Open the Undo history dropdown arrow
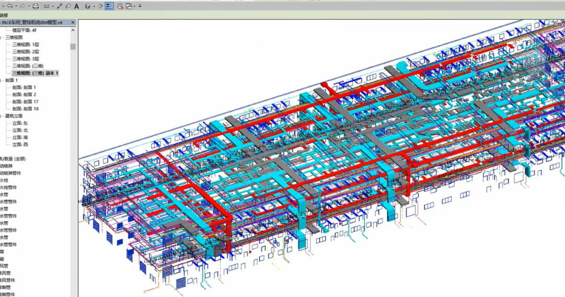Screen dimensions: 565x297 pos(15,6)
